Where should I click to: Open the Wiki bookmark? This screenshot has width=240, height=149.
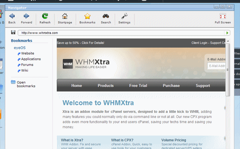24,70
